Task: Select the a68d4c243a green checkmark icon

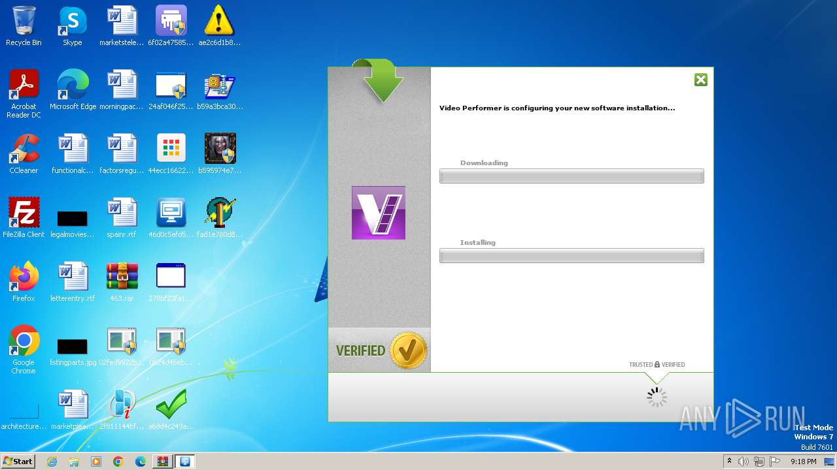Action: coord(171,410)
